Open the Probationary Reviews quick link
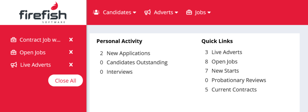 (239, 80)
